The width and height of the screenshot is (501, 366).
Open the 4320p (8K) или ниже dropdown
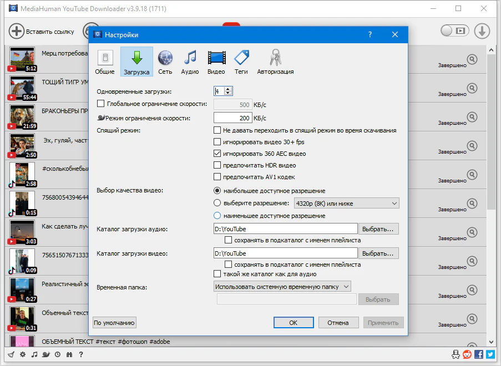coord(347,204)
